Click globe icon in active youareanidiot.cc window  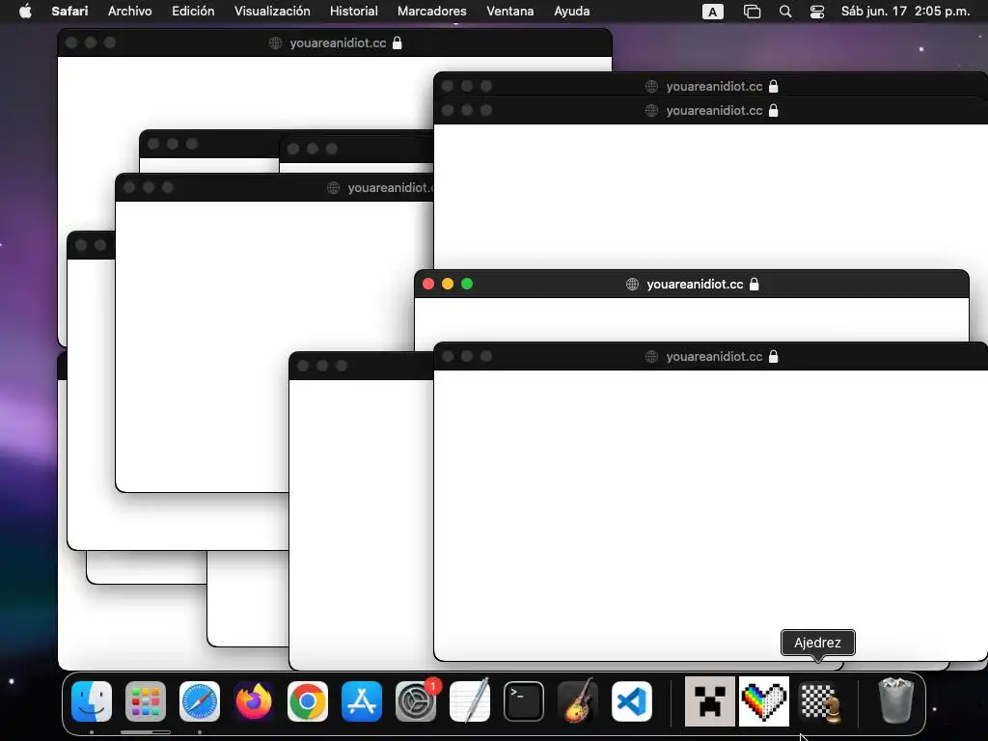click(632, 285)
